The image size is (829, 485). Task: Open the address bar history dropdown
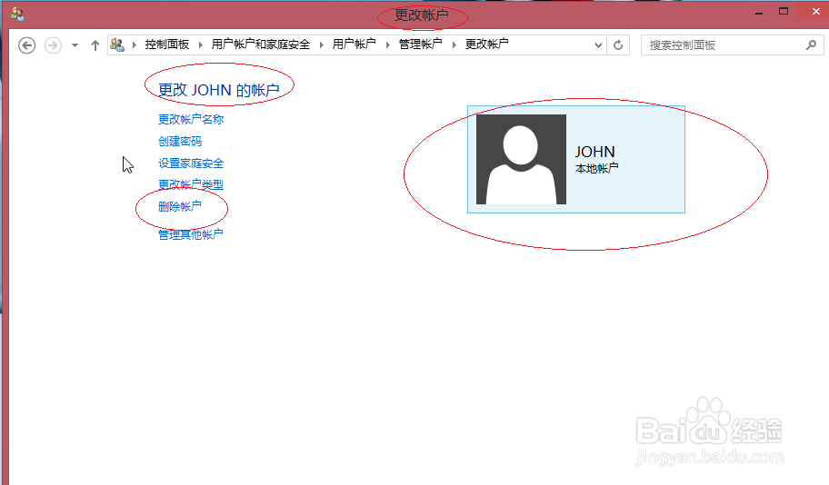pos(598,45)
